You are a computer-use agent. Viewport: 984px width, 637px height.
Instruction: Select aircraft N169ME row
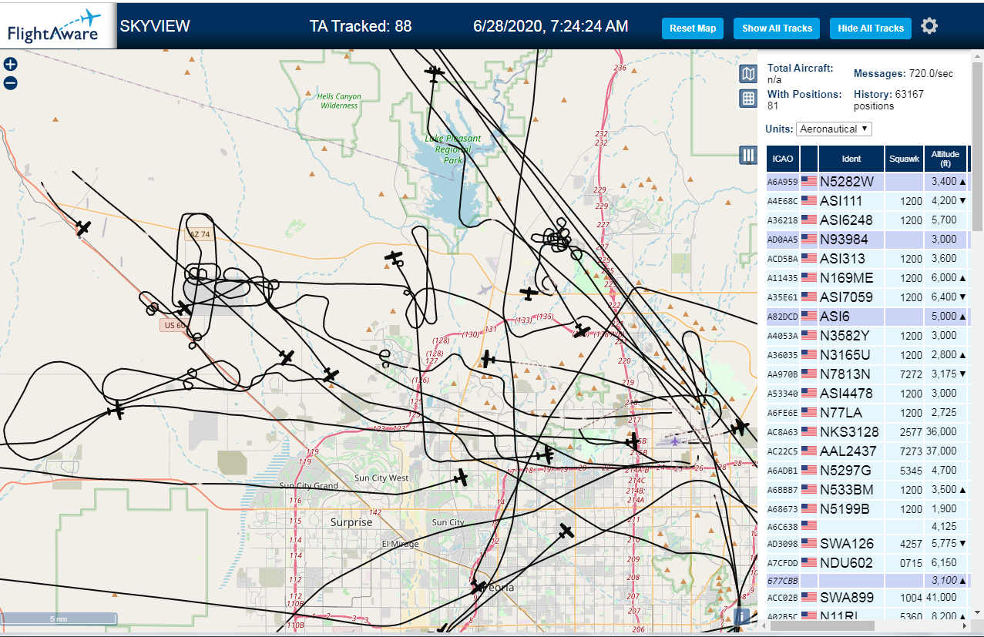pyautogui.click(x=867, y=278)
